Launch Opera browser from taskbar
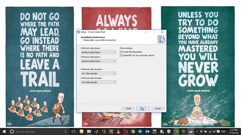 tap(125, 132)
